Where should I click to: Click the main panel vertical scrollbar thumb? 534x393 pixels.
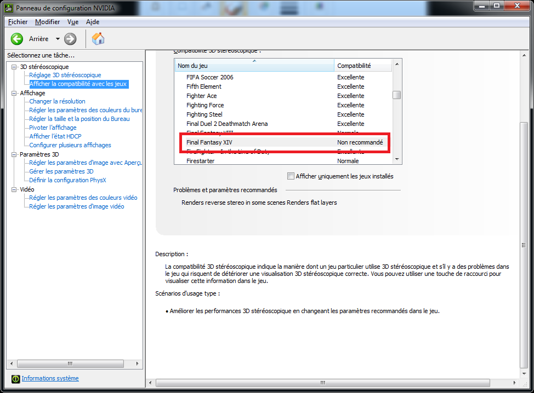click(x=524, y=245)
